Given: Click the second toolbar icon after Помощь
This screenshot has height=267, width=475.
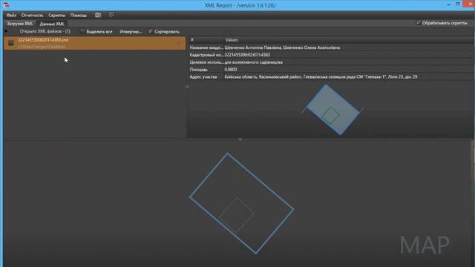Looking at the screenshot, I should [111, 15].
